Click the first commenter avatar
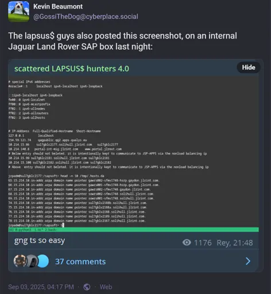Image resolution: width=271 pixels, height=294 pixels. [20, 261]
